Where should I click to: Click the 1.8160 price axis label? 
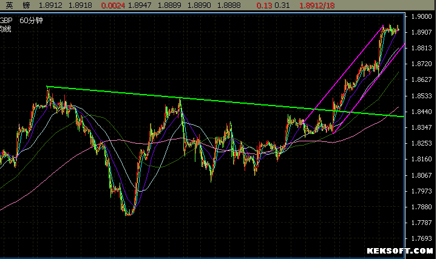pyautogui.click(x=422, y=160)
